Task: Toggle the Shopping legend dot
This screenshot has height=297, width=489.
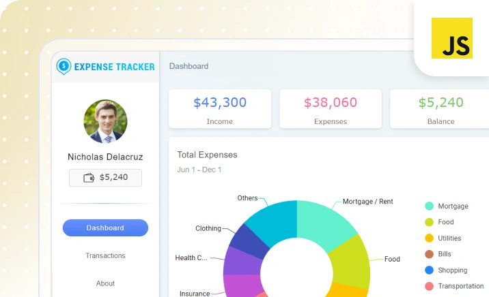Action: pyautogui.click(x=429, y=270)
